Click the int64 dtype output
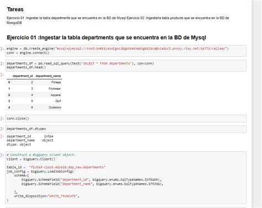262x208 pixels. [x=49, y=137]
